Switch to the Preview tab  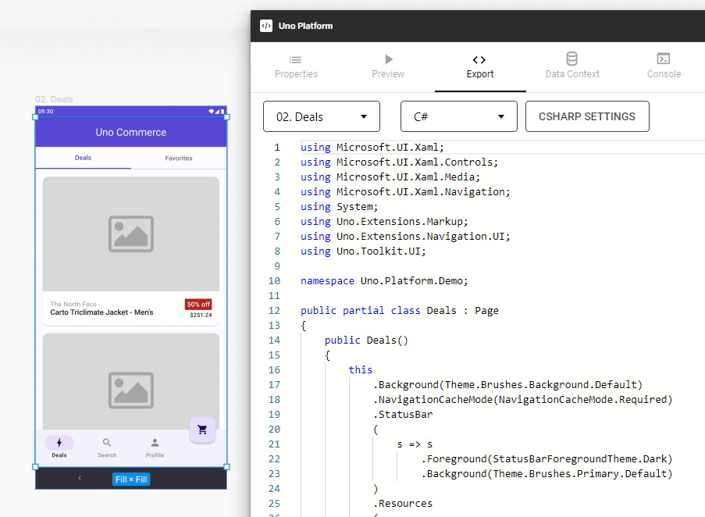(x=388, y=66)
